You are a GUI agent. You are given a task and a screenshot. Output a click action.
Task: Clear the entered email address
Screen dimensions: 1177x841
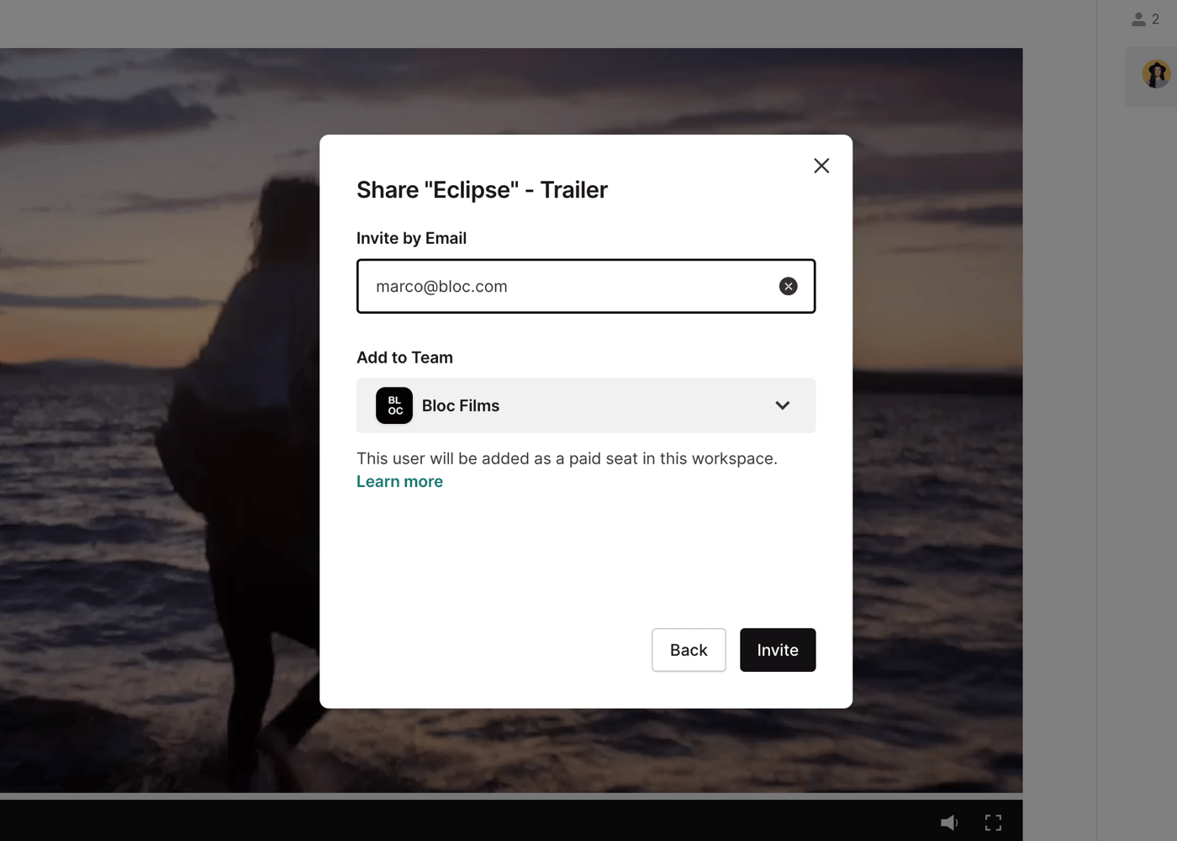tap(788, 287)
